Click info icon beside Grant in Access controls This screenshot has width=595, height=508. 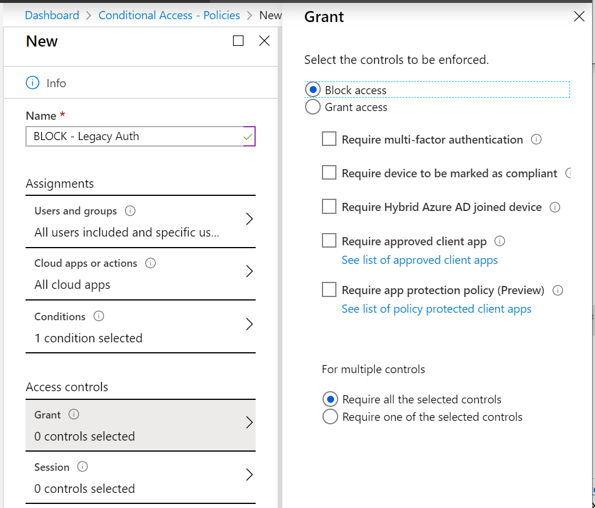tap(74, 414)
